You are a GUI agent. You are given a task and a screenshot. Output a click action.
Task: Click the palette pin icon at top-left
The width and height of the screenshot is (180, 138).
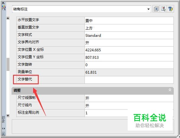[x=4, y=3]
